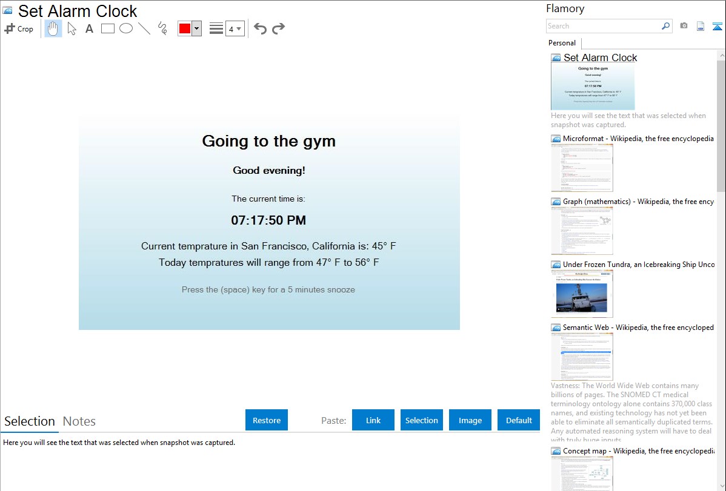Open the Selection tab
This screenshot has height=491, width=726.
click(x=30, y=421)
